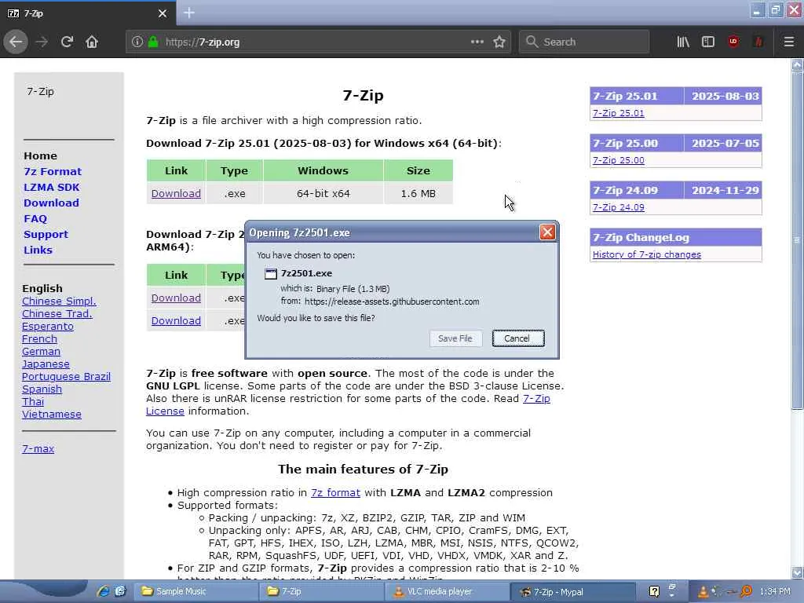
Task: Switch to Sample Music taskbar window
Action: [197, 592]
